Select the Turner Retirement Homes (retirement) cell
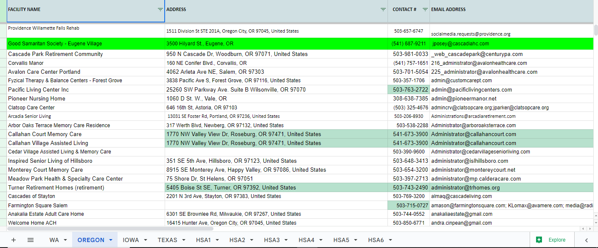Image resolution: width=598 pixels, height=248 pixels. (x=86, y=187)
